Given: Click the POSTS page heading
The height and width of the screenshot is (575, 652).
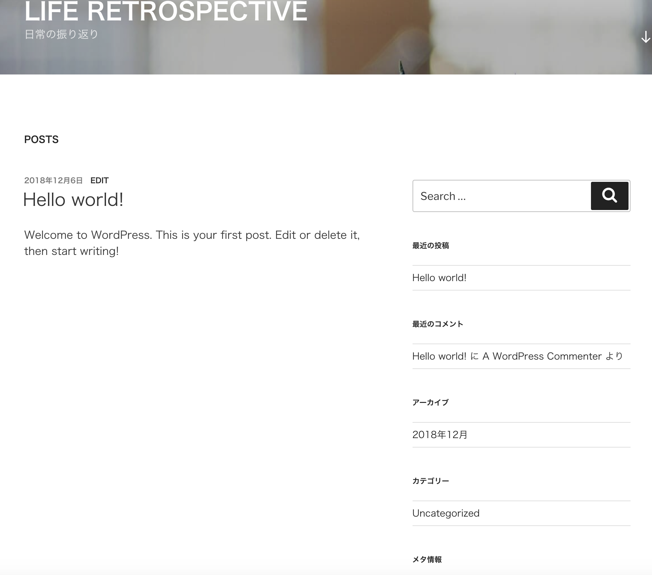Looking at the screenshot, I should pos(41,140).
